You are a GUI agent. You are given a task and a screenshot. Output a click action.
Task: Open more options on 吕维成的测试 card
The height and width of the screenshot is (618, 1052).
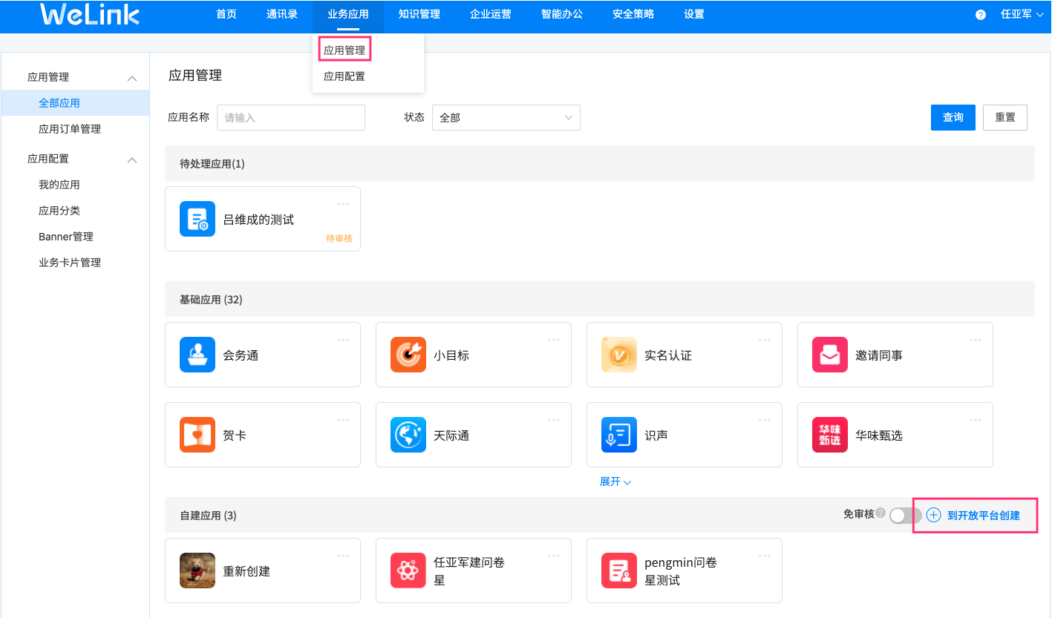tap(343, 203)
